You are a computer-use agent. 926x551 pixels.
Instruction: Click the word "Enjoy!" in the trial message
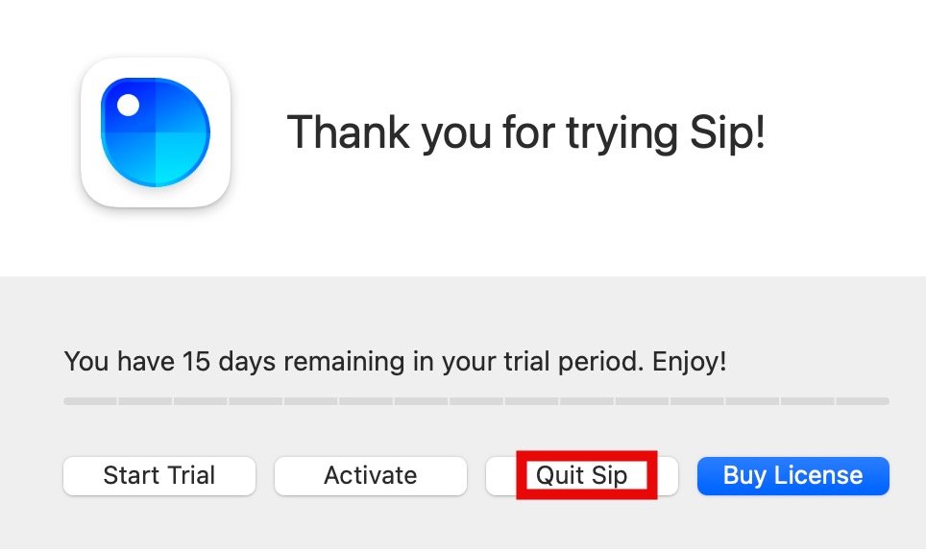point(689,362)
